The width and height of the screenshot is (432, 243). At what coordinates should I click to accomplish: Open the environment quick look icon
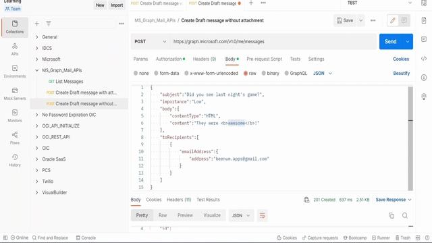click(424, 3)
